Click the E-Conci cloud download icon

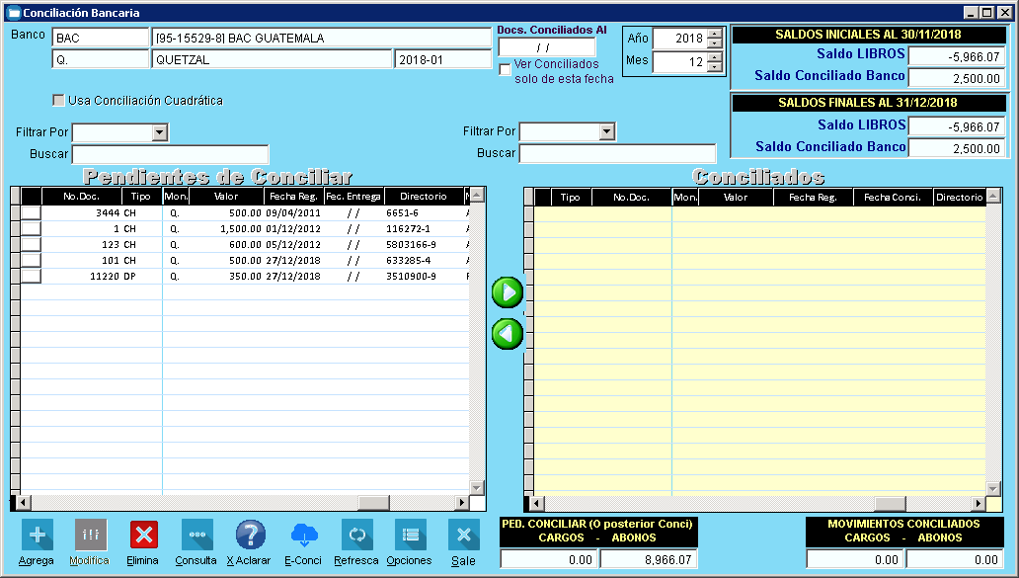coord(304,536)
